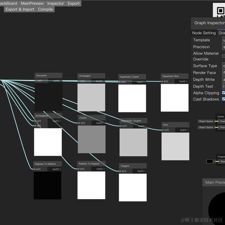Screen dimensions: 225x225
Task: Click the Precision label
Action: [202, 47]
